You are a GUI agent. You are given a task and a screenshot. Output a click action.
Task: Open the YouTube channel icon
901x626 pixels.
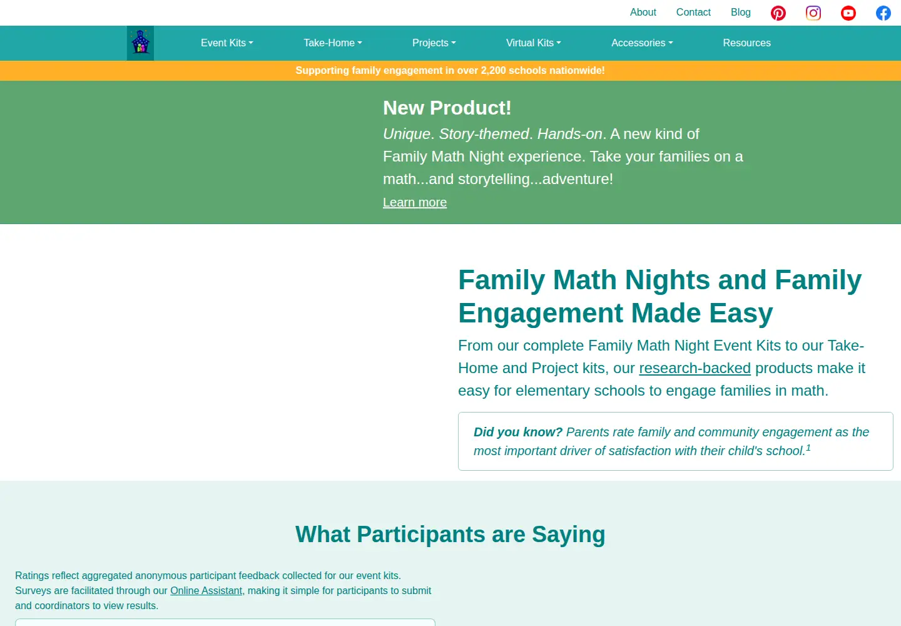(x=848, y=13)
